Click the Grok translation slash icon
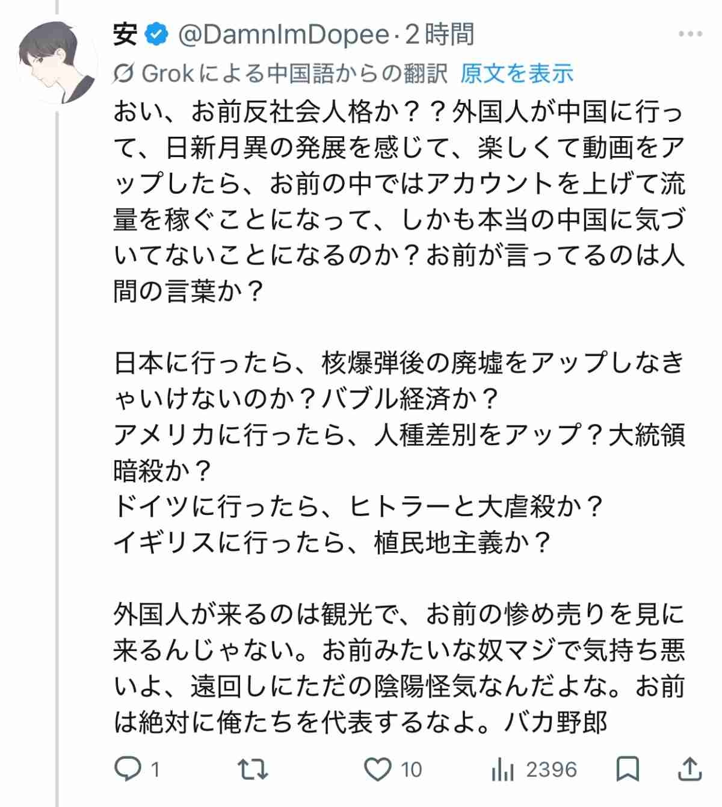This screenshot has height=807, width=722. tap(124, 73)
